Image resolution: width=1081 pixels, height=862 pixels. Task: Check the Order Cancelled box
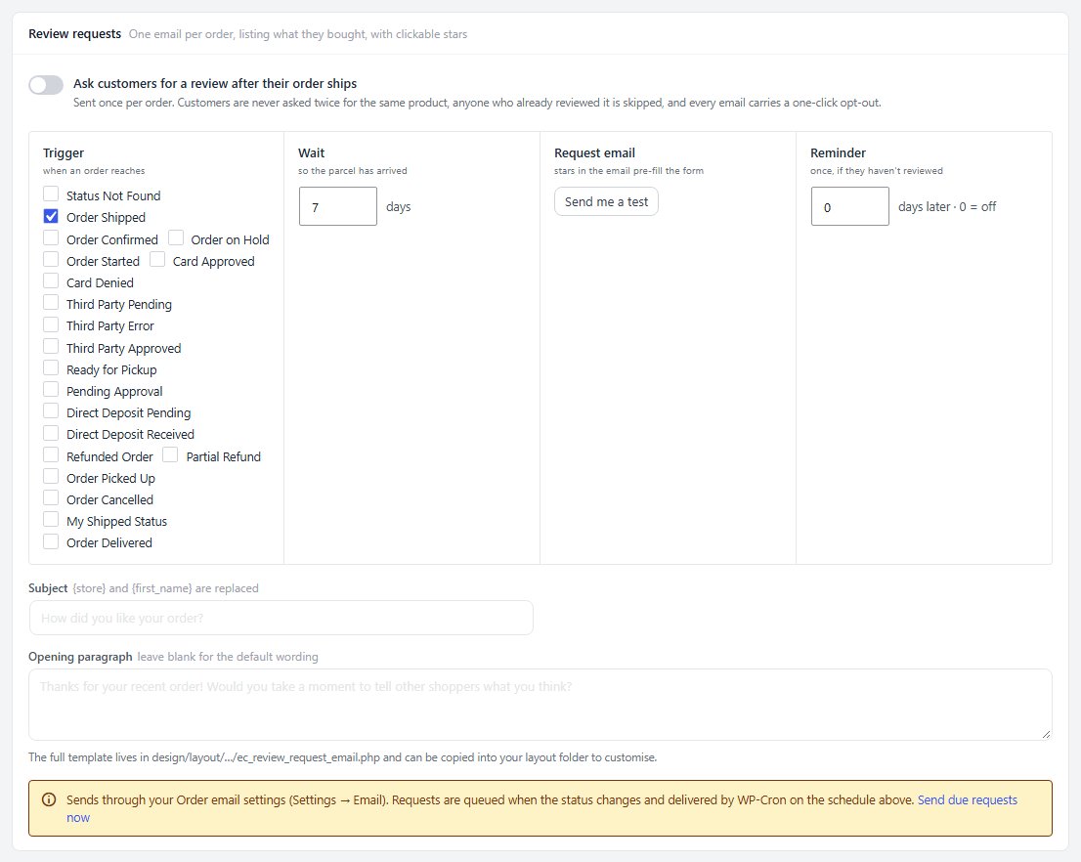[51, 497]
